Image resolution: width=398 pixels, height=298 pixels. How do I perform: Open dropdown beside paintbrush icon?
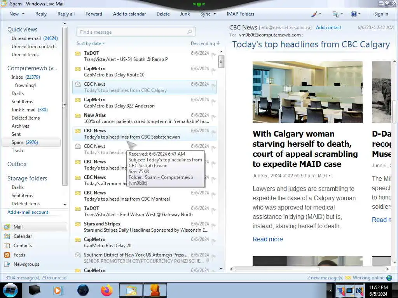click(x=320, y=14)
